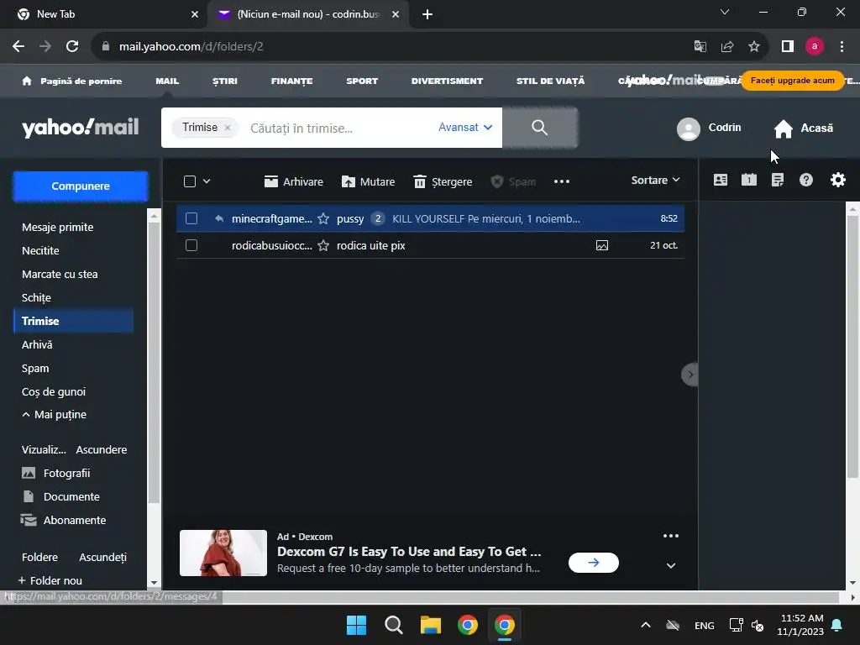Viewport: 860px width, 645px height.
Task: Click the search in Trimise input field
Action: click(338, 128)
